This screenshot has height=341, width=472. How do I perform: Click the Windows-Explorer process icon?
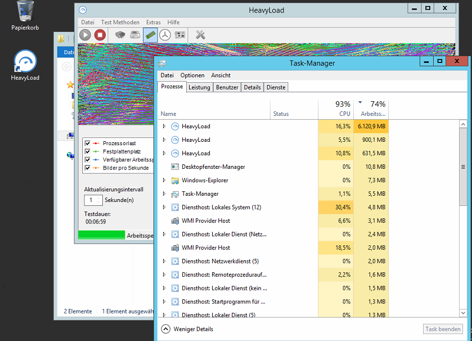click(x=175, y=180)
